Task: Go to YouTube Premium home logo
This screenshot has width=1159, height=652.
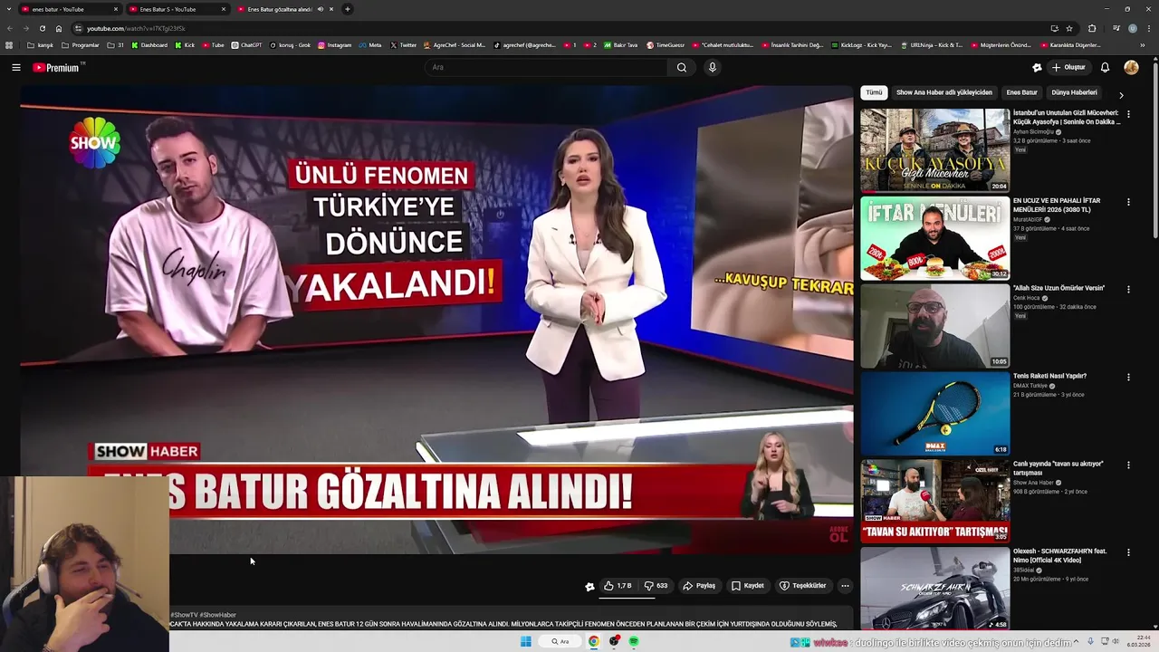Action: (x=56, y=68)
